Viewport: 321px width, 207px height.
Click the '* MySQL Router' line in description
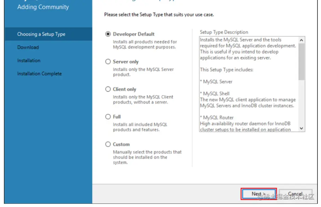(x=217, y=118)
